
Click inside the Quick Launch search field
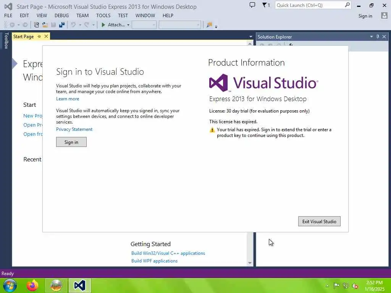[x=309, y=5]
